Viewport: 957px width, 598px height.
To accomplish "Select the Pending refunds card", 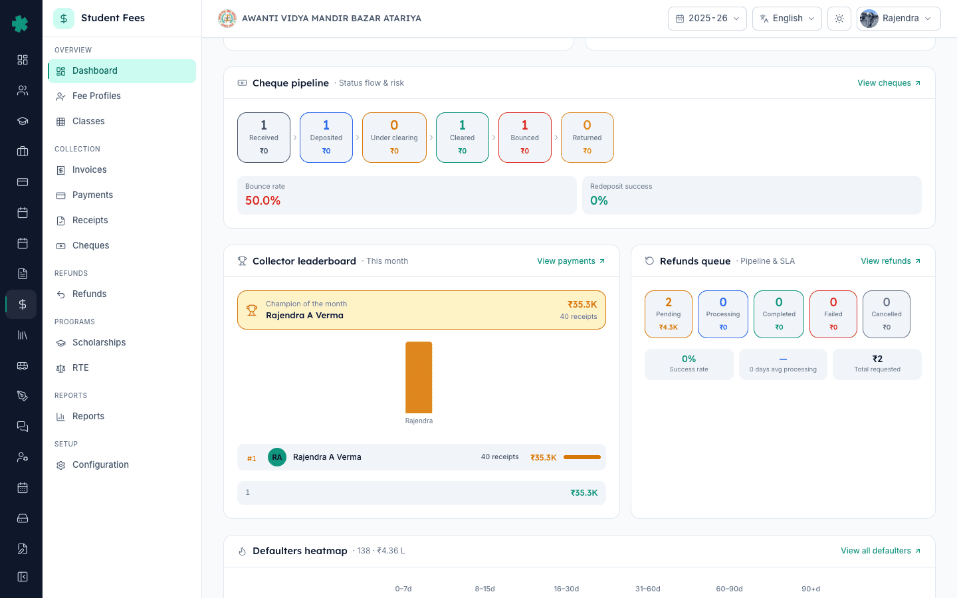I will pos(669,314).
